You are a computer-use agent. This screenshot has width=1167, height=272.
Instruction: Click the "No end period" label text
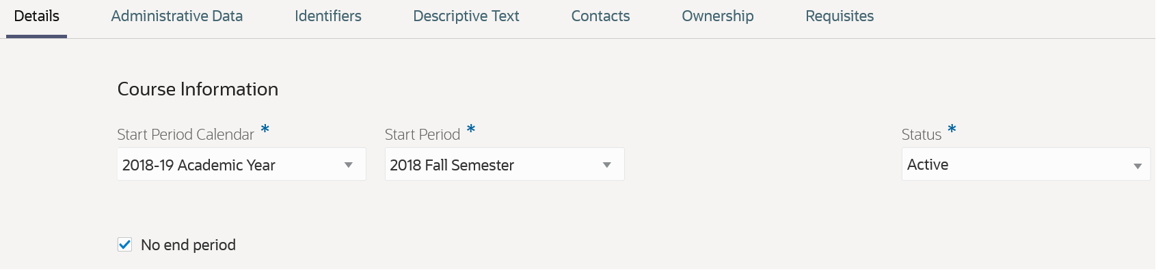(188, 245)
